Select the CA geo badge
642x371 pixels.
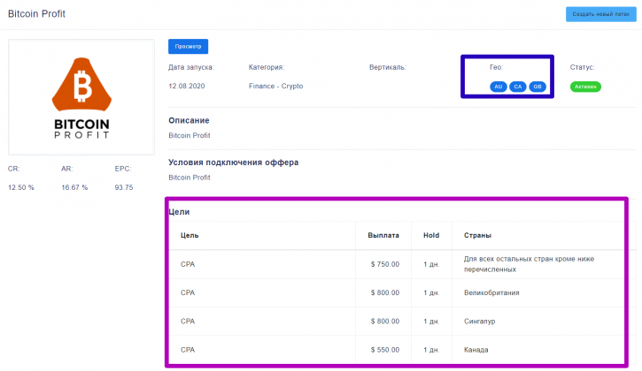[517, 87]
